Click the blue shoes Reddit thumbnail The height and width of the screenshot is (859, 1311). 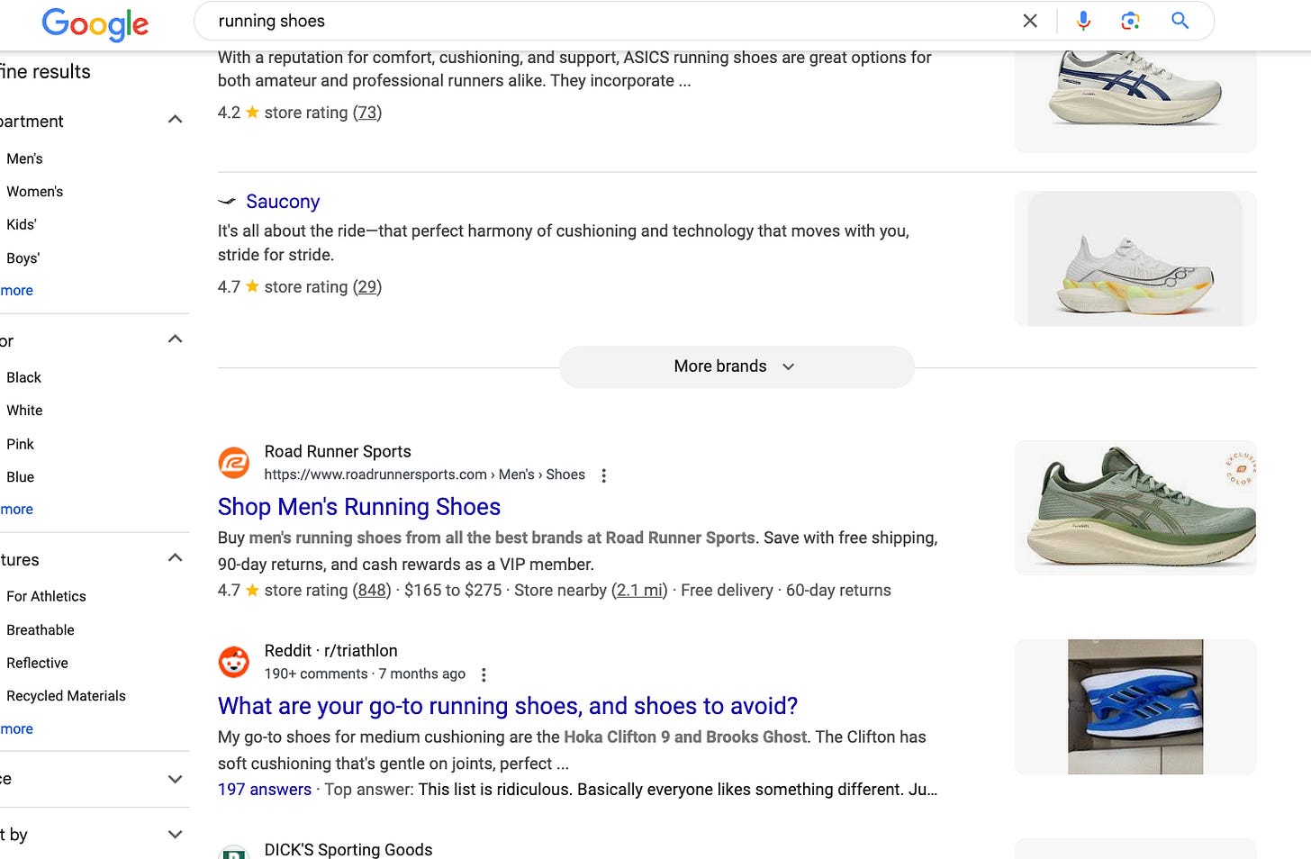coord(1135,707)
